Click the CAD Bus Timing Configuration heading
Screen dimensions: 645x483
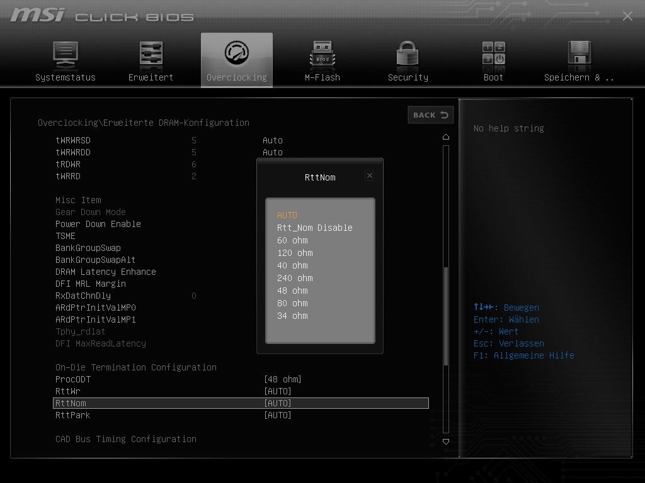point(126,439)
